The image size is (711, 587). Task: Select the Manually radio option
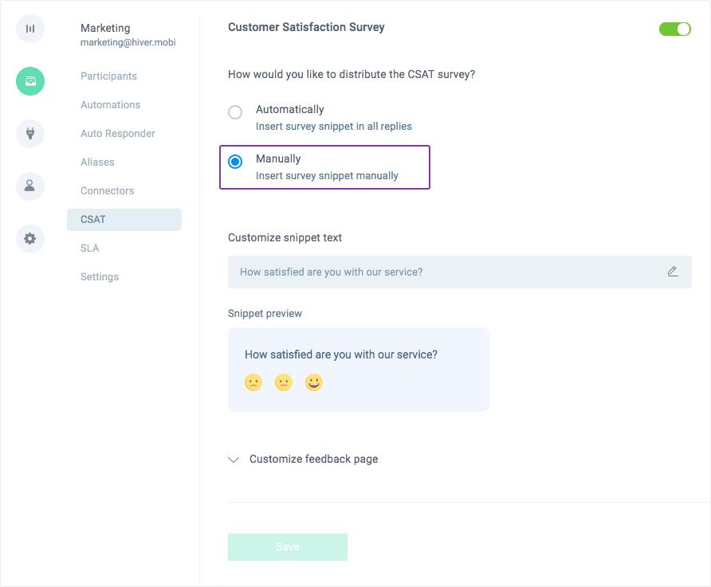[235, 161]
